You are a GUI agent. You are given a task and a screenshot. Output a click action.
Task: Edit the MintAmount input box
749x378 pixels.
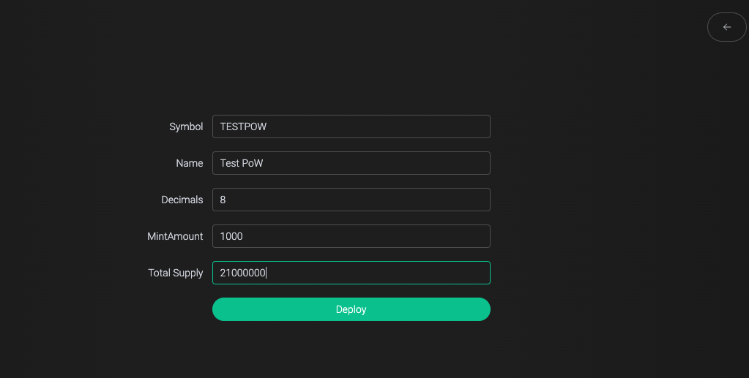(x=351, y=236)
